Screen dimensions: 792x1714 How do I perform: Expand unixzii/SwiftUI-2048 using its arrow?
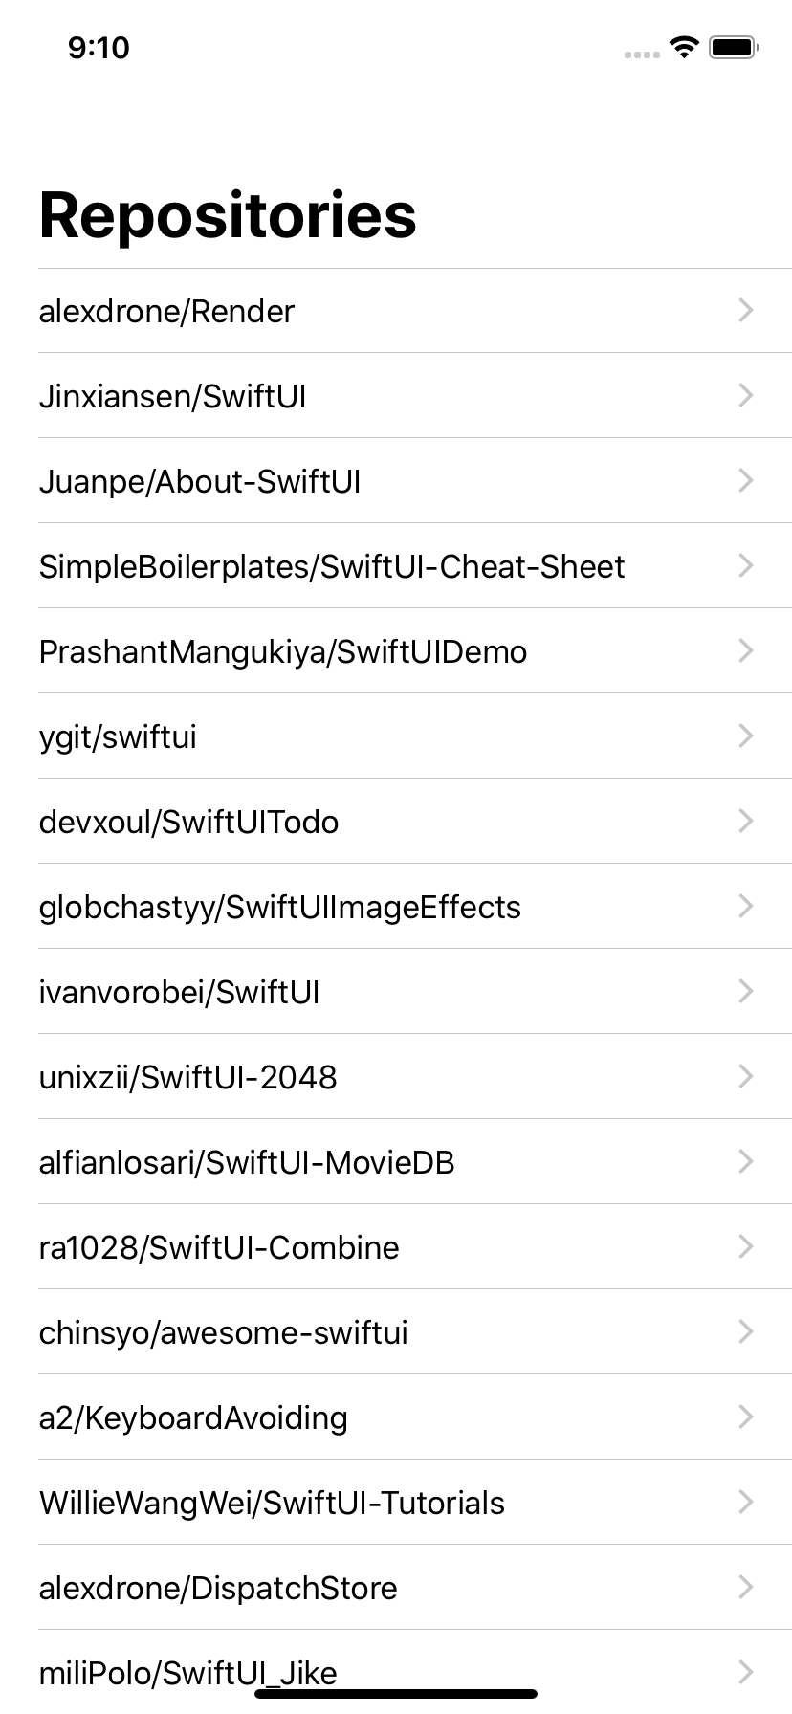(746, 1076)
